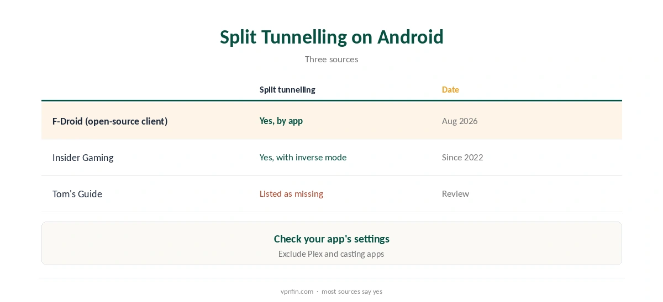Image resolution: width=663 pixels, height=302 pixels.
Task: Click the 'vpnfin.com' footer text
Action: [x=297, y=292]
